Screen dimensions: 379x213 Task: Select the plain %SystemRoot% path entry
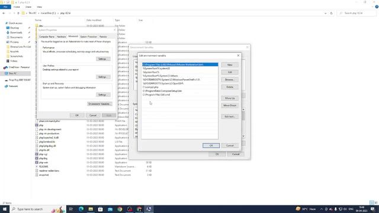pos(180,72)
